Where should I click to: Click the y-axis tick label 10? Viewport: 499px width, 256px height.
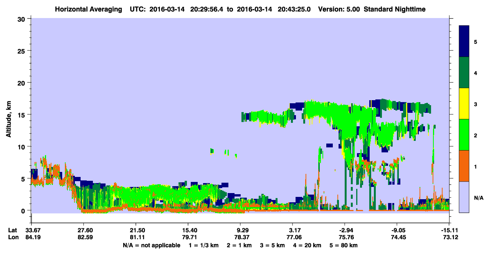[22, 147]
